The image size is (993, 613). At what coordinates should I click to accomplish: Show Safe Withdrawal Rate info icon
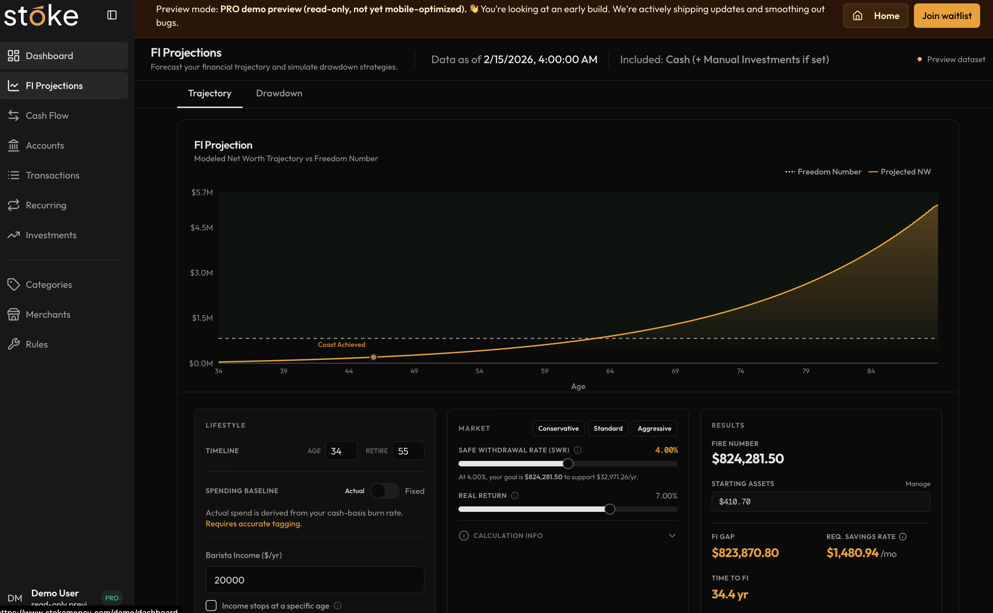tap(578, 450)
